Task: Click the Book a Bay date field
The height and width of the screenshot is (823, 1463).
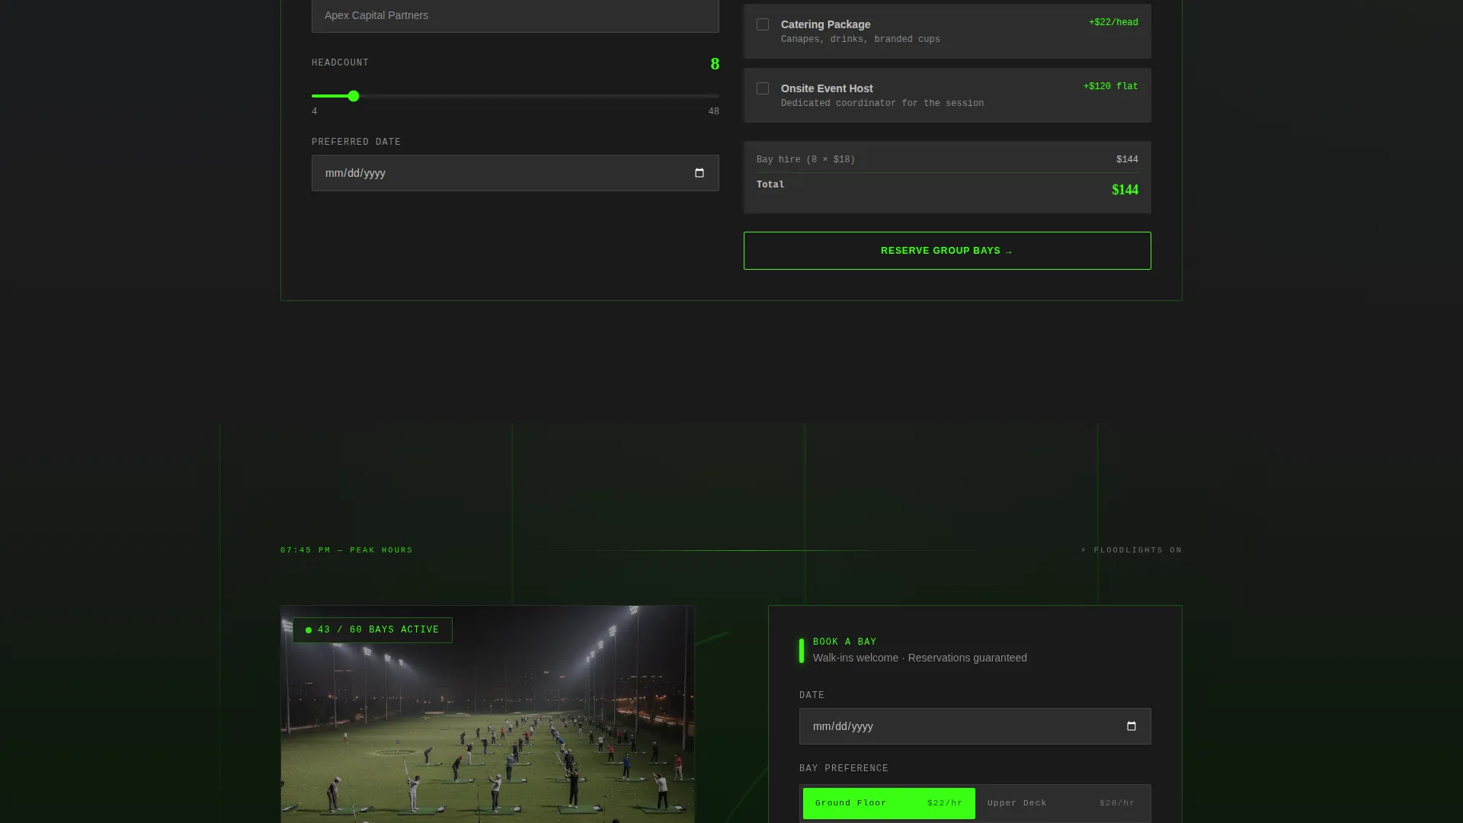Action: point(975,726)
